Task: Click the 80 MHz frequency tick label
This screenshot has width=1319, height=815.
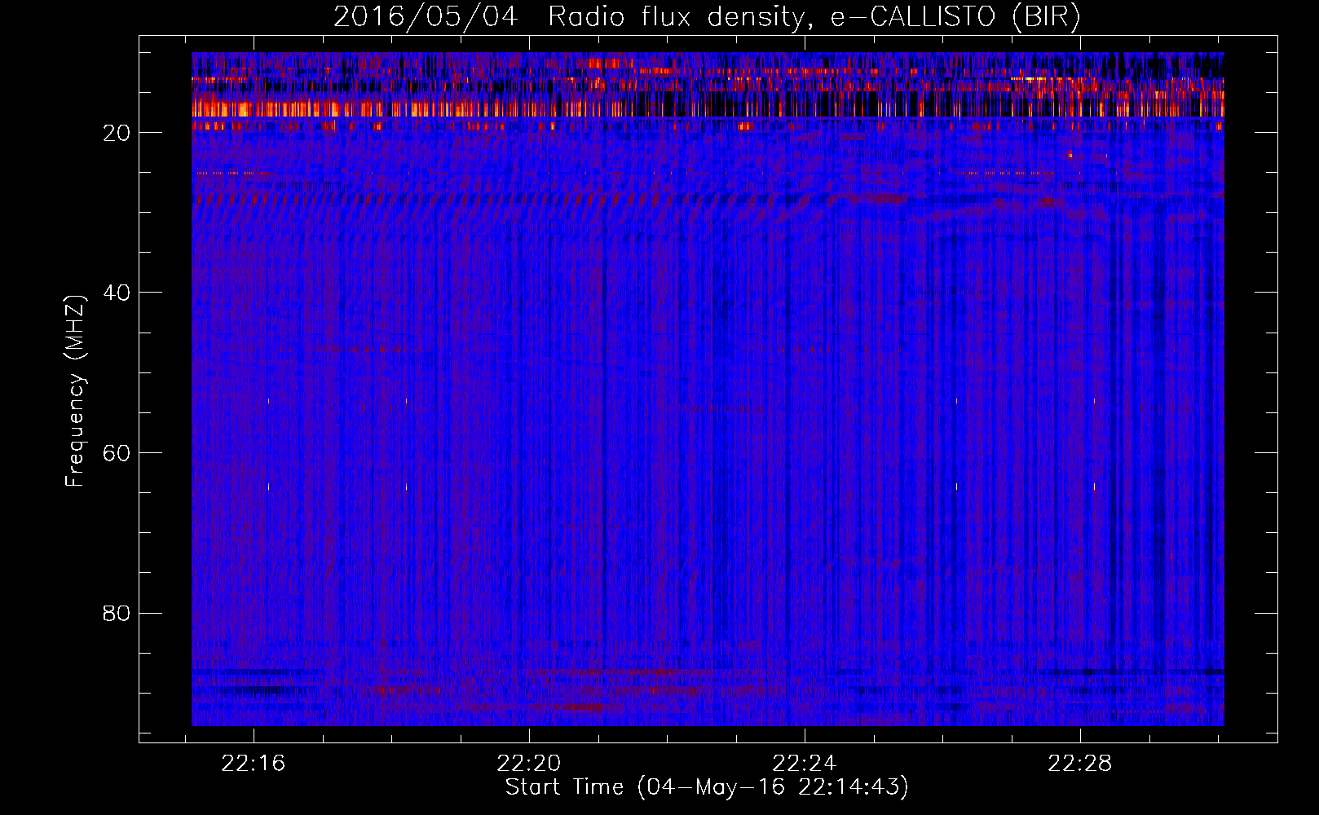Action: [x=117, y=613]
